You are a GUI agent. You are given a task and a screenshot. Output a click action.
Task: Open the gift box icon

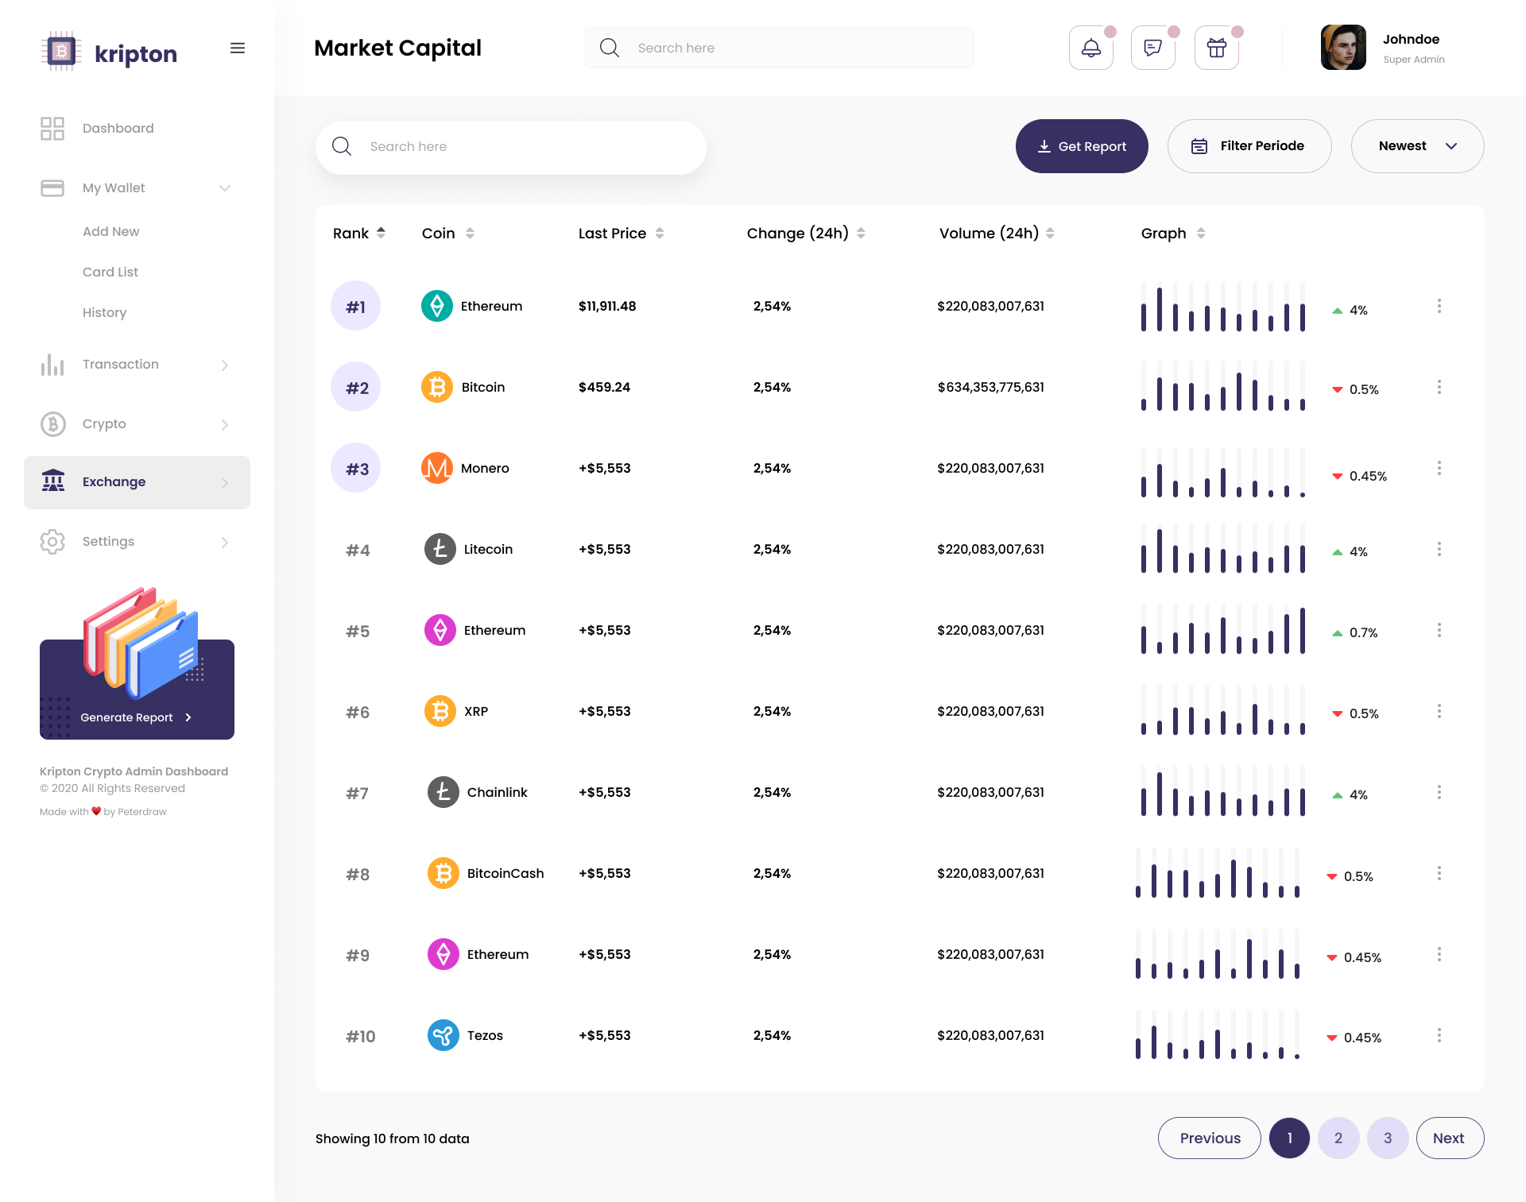point(1217,48)
